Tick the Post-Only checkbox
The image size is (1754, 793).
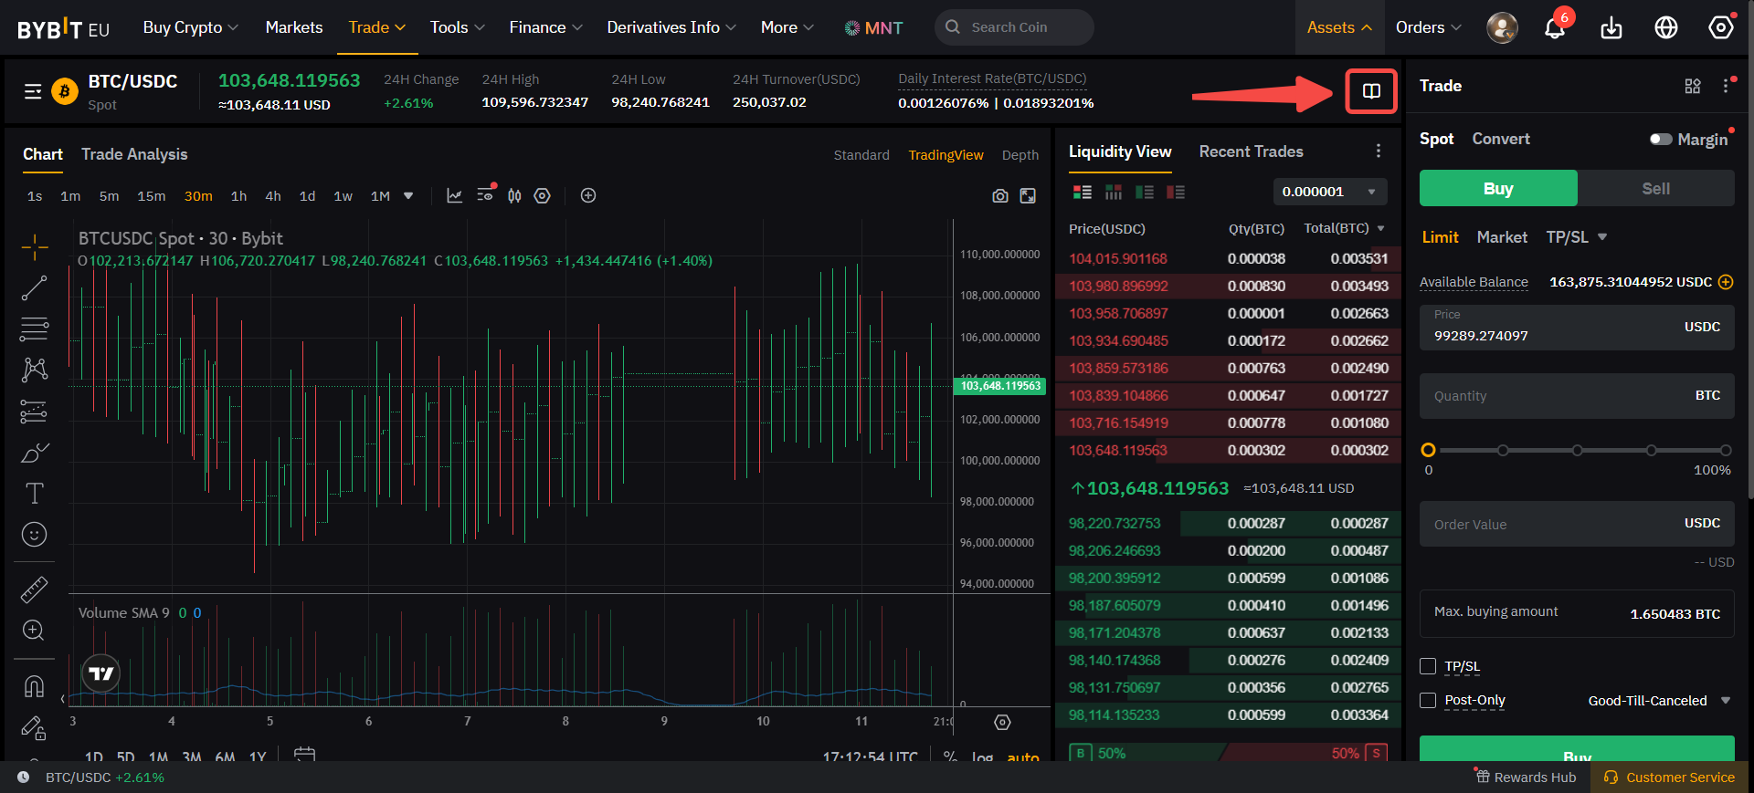pos(1428,700)
